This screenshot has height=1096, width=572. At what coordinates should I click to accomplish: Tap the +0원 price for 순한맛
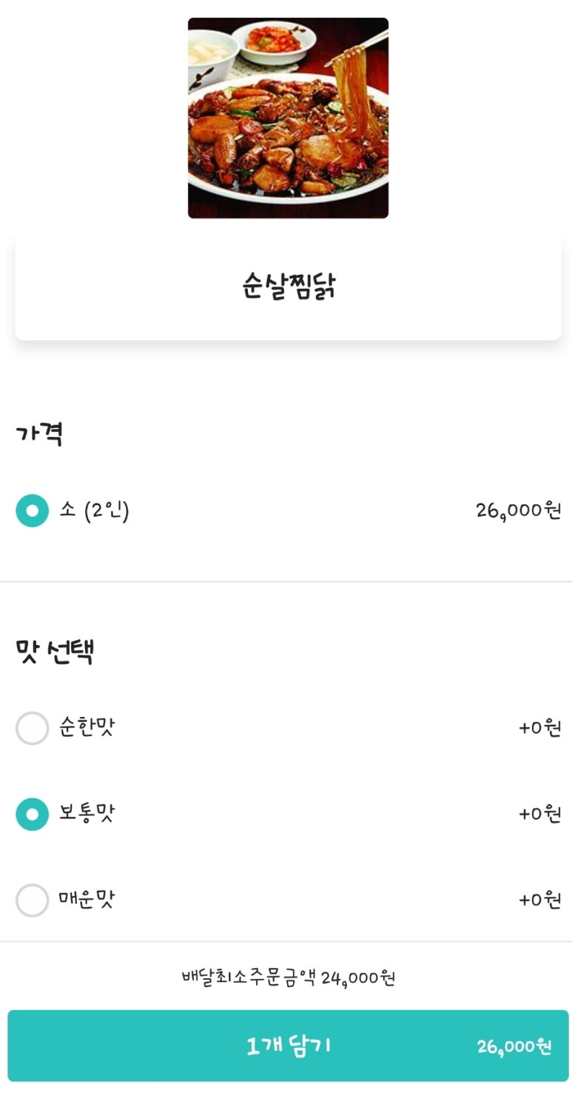click(539, 728)
